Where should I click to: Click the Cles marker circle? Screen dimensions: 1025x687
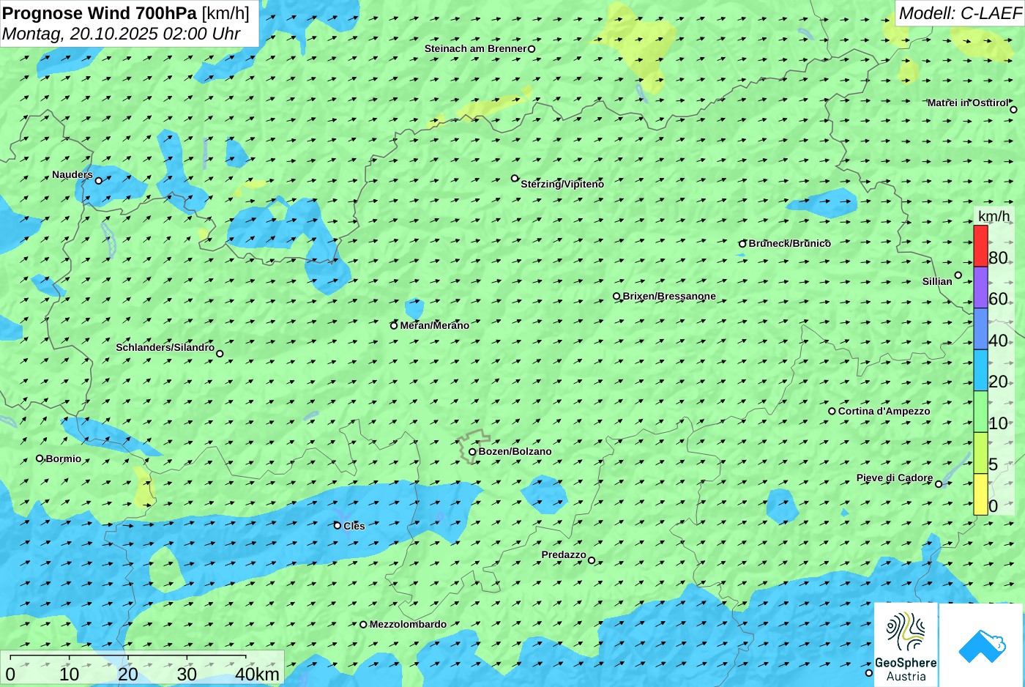(x=338, y=525)
